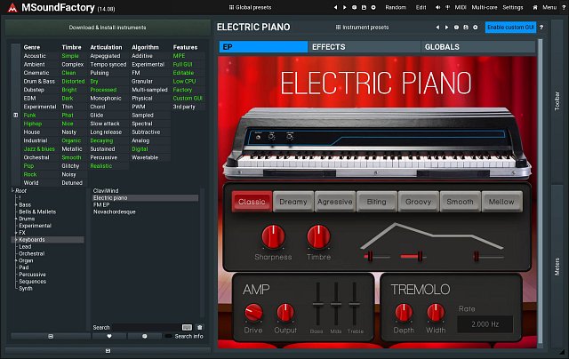Open the Instrument presets browser
Viewport: 569px width, 359px height.
click(x=363, y=28)
